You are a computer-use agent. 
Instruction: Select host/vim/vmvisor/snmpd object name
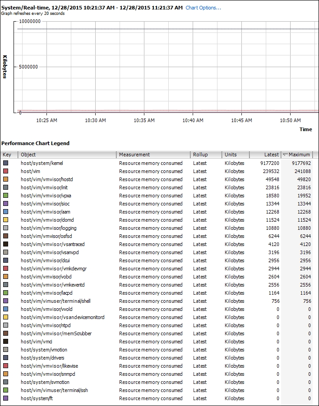[48, 374]
